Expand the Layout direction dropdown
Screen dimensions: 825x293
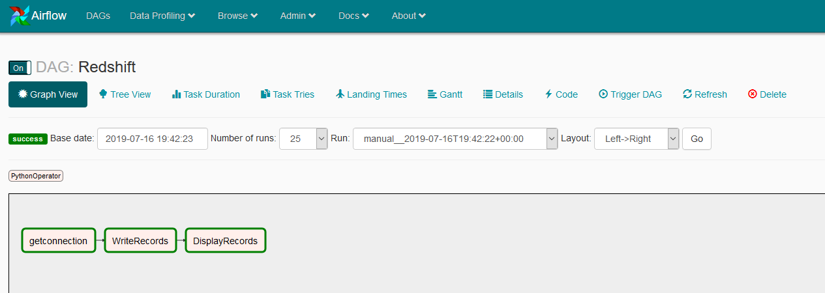673,139
